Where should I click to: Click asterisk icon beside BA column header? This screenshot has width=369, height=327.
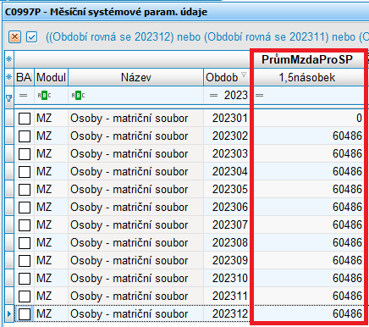9,77
